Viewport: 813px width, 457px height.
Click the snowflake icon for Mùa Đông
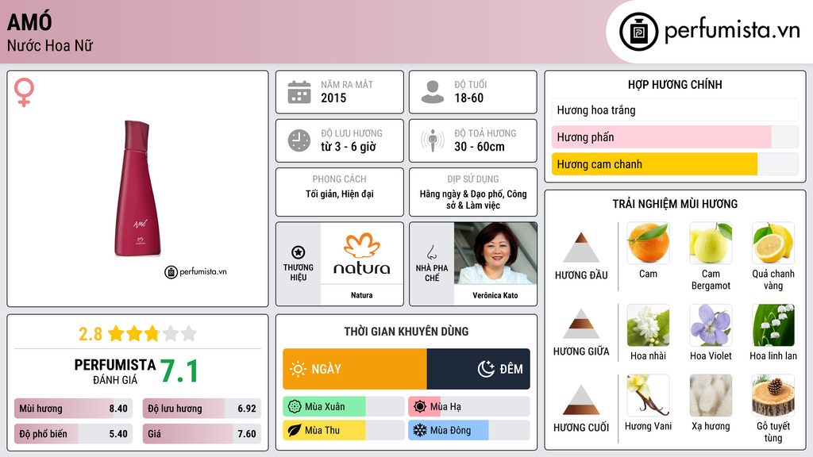[x=420, y=431]
